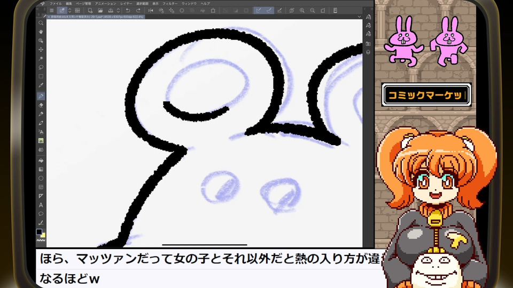513x288 pixels.
Task: Click the Scale/Rotate transform icon
Action: pos(213,11)
